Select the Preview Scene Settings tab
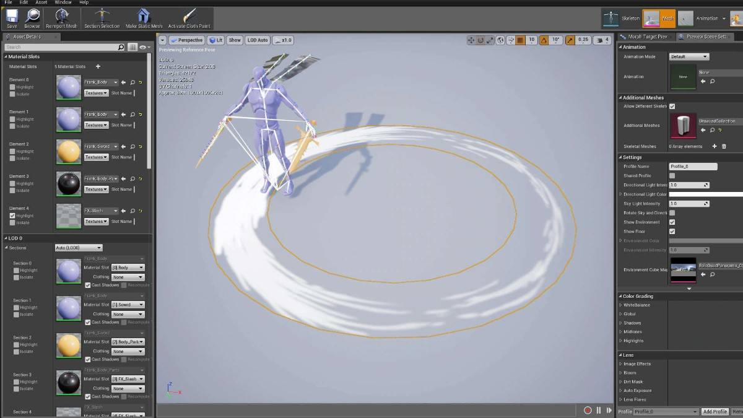This screenshot has width=743, height=418. click(x=706, y=37)
